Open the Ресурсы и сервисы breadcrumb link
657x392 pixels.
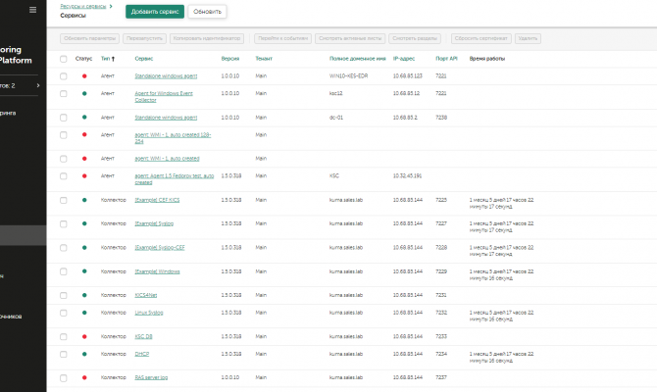(x=83, y=6)
